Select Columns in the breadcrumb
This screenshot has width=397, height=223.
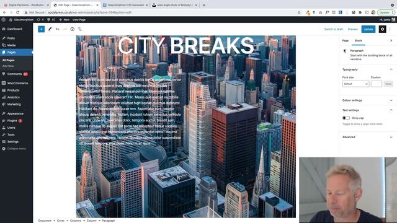pyautogui.click(x=76, y=221)
